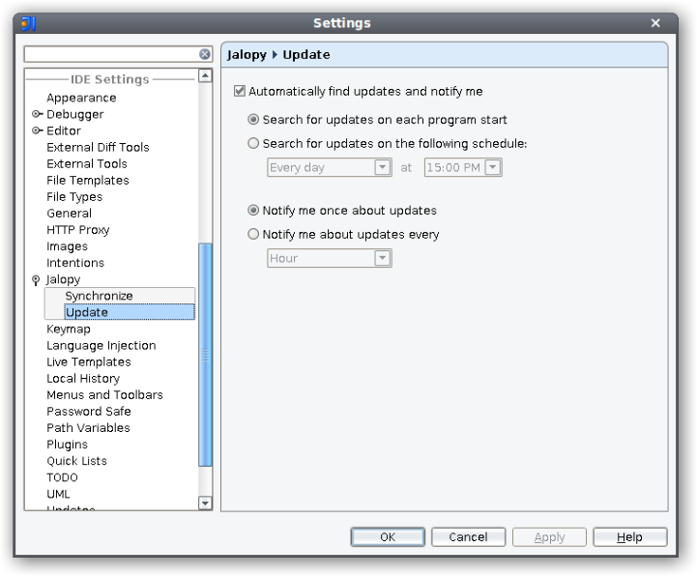The width and height of the screenshot is (697, 576).
Task: Open HTTP Proxy settings
Action: click(77, 229)
